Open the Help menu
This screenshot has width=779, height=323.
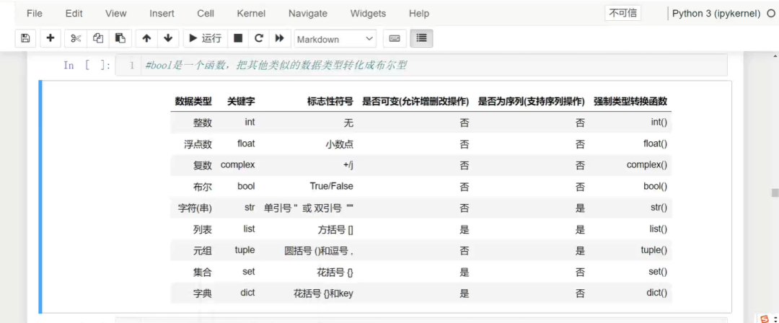(419, 14)
